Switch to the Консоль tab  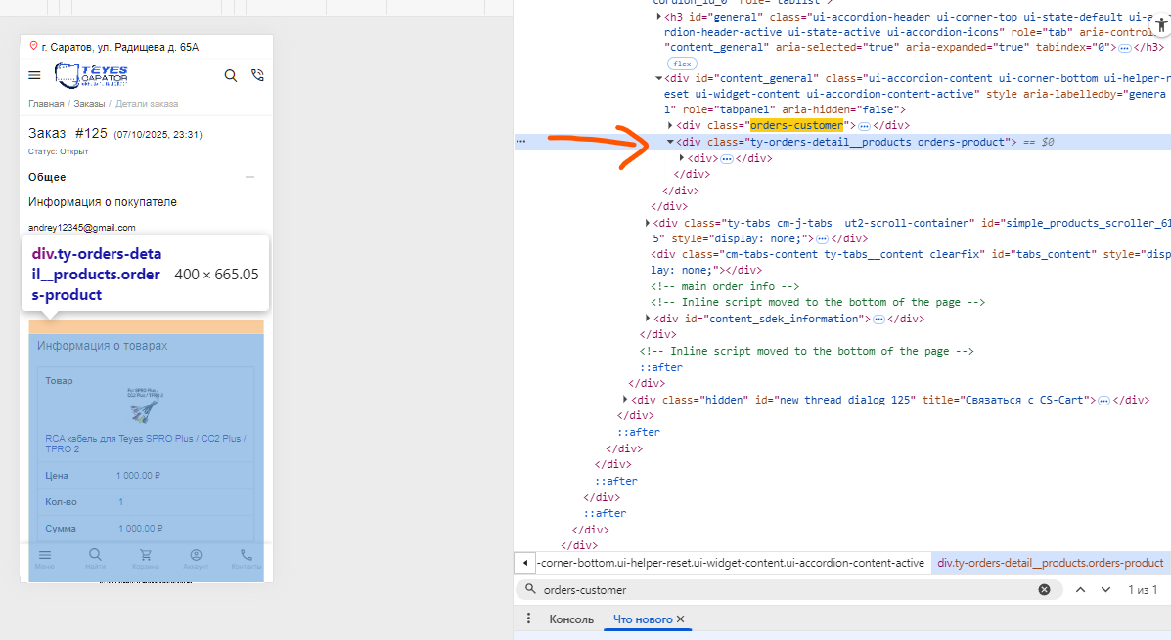(571, 619)
